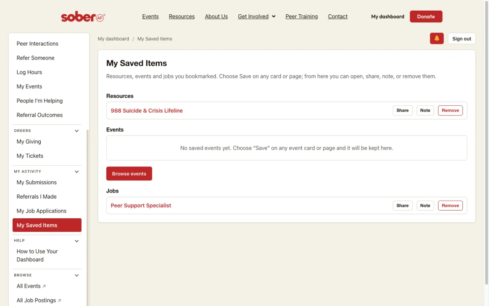Go to My Events in the sidebar
The height and width of the screenshot is (306, 489).
point(47,86)
